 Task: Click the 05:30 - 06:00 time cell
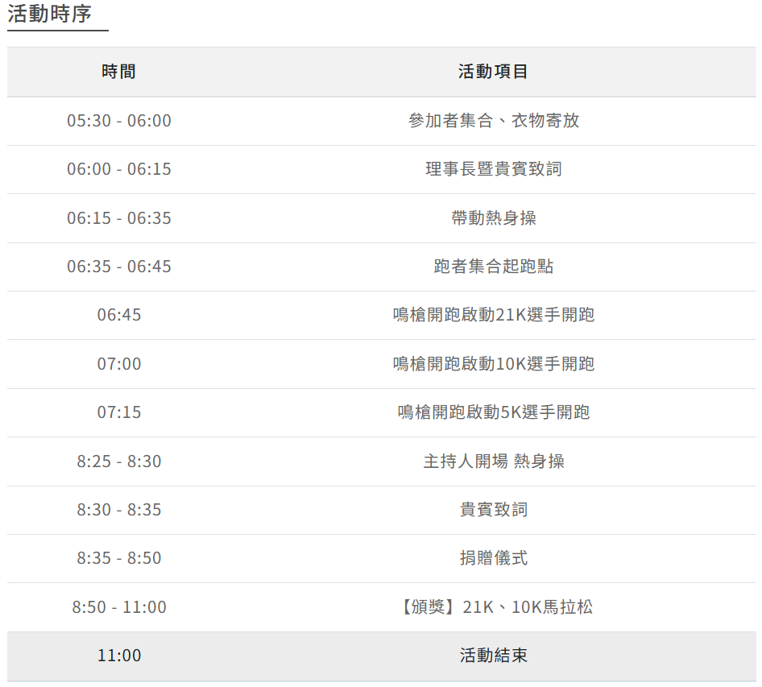coord(119,121)
